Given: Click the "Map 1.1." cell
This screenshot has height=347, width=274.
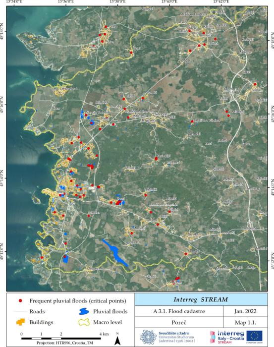Looking at the screenshot, I should [245, 322].
